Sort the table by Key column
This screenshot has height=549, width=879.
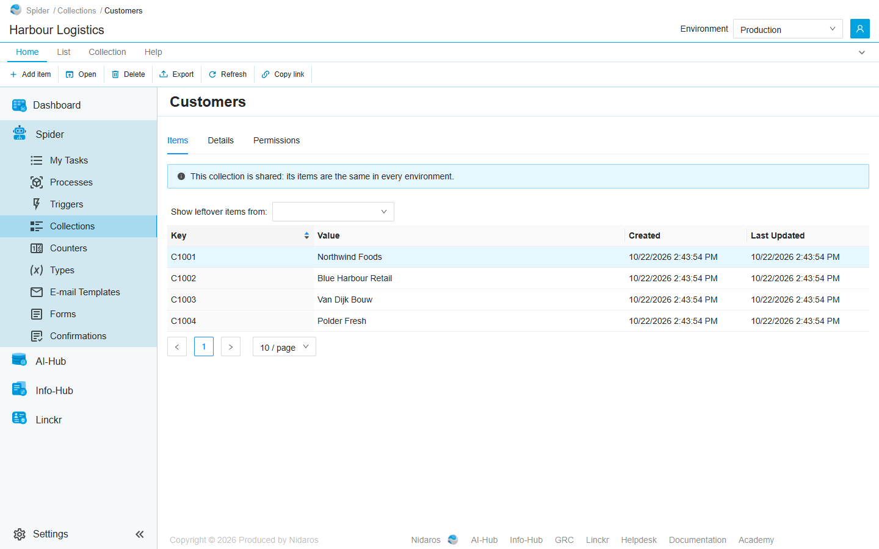(241, 235)
